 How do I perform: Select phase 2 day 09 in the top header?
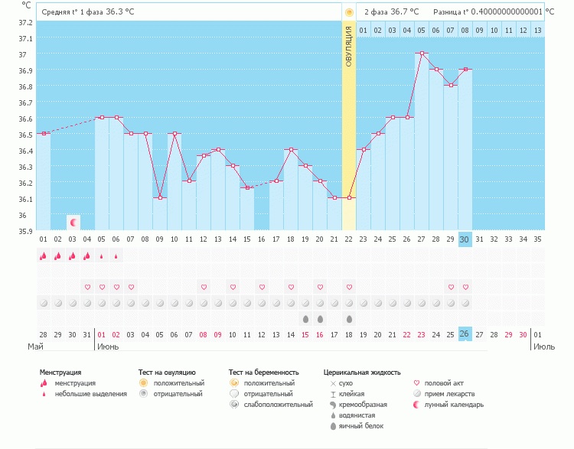pyautogui.click(x=479, y=30)
